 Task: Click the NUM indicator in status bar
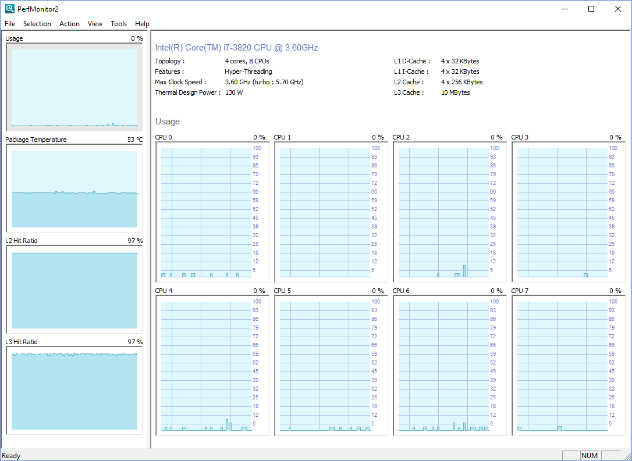(590, 455)
